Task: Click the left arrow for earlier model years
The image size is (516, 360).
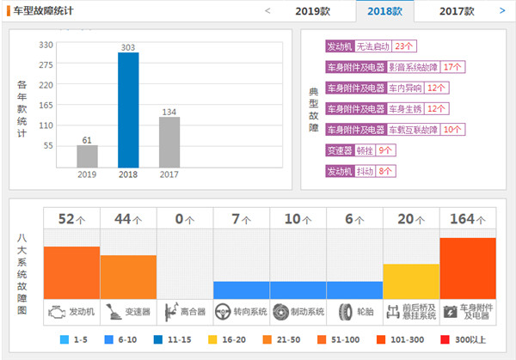Action: point(267,11)
